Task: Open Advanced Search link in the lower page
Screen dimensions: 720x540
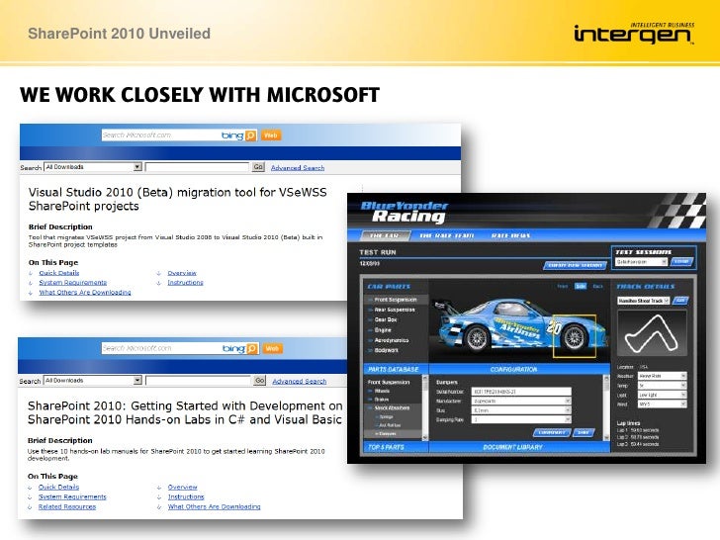Action: coord(300,381)
